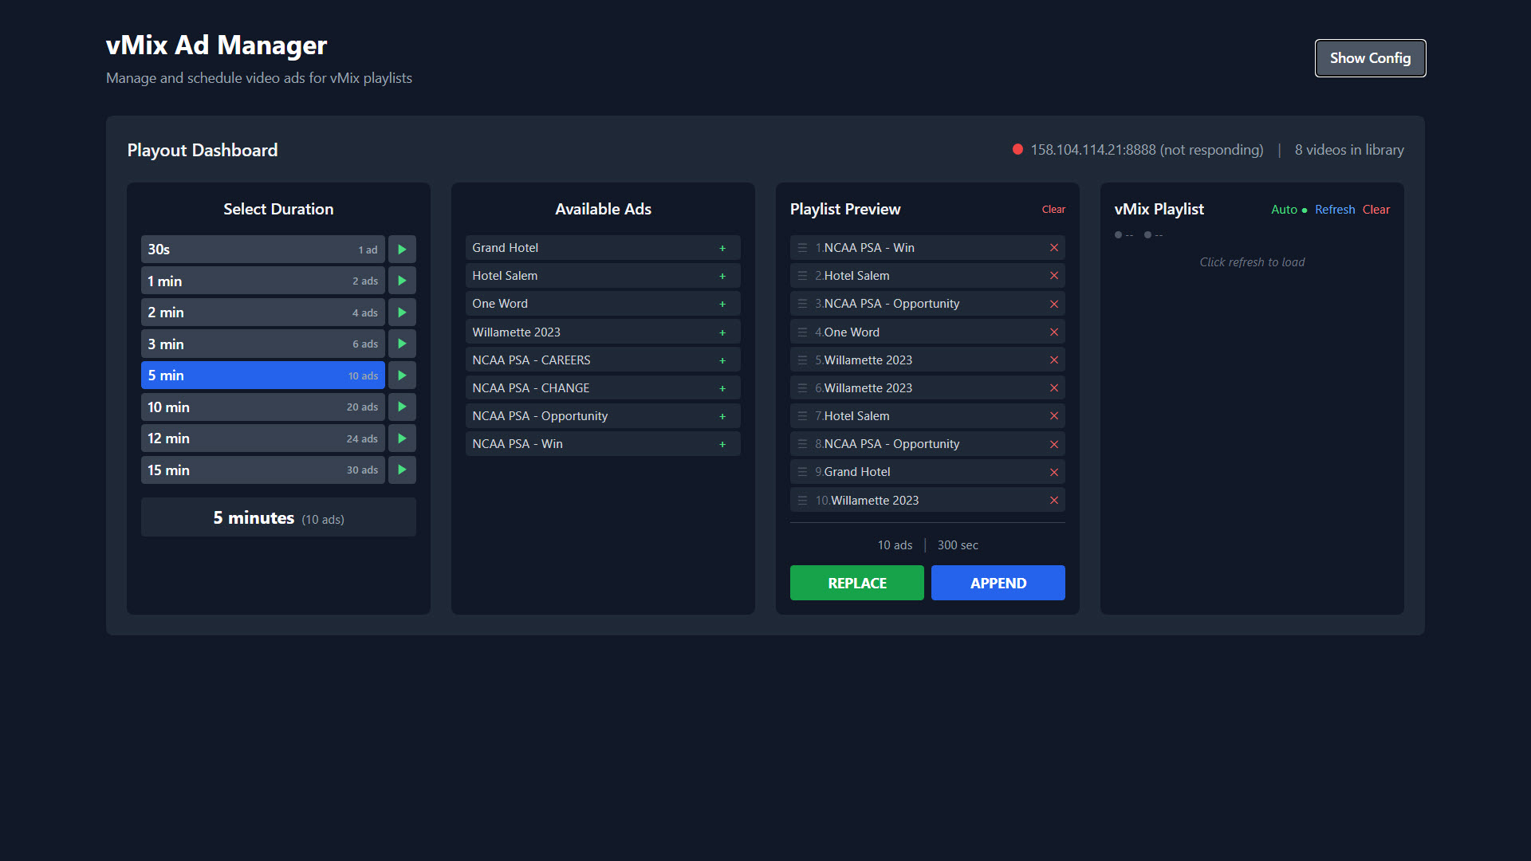
Task: Grab drag handle of 1.NCAA PSA - Win
Action: pyautogui.click(x=802, y=248)
